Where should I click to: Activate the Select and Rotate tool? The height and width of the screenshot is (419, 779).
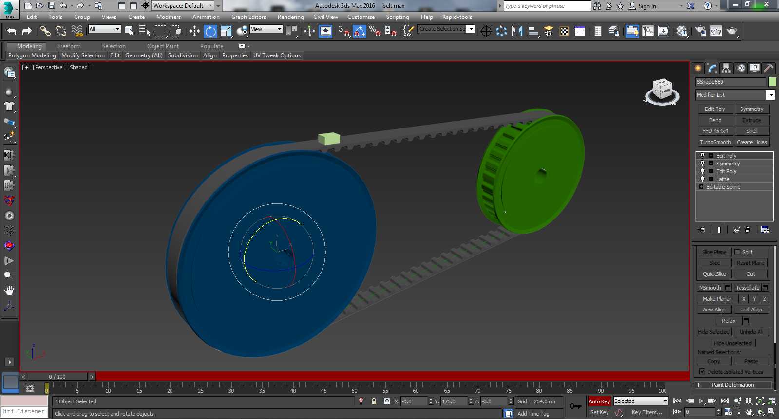[210, 31]
